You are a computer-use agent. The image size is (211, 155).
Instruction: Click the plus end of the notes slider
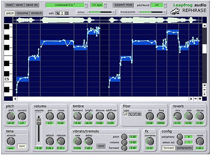114,12
